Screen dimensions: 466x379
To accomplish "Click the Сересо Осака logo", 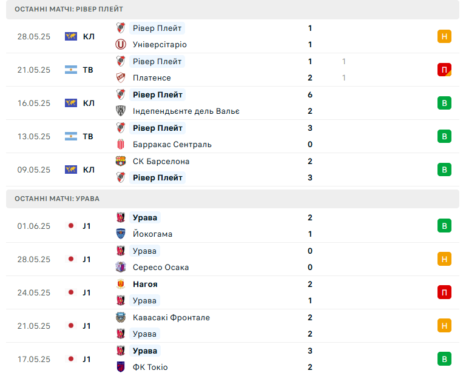I will click(x=121, y=267).
